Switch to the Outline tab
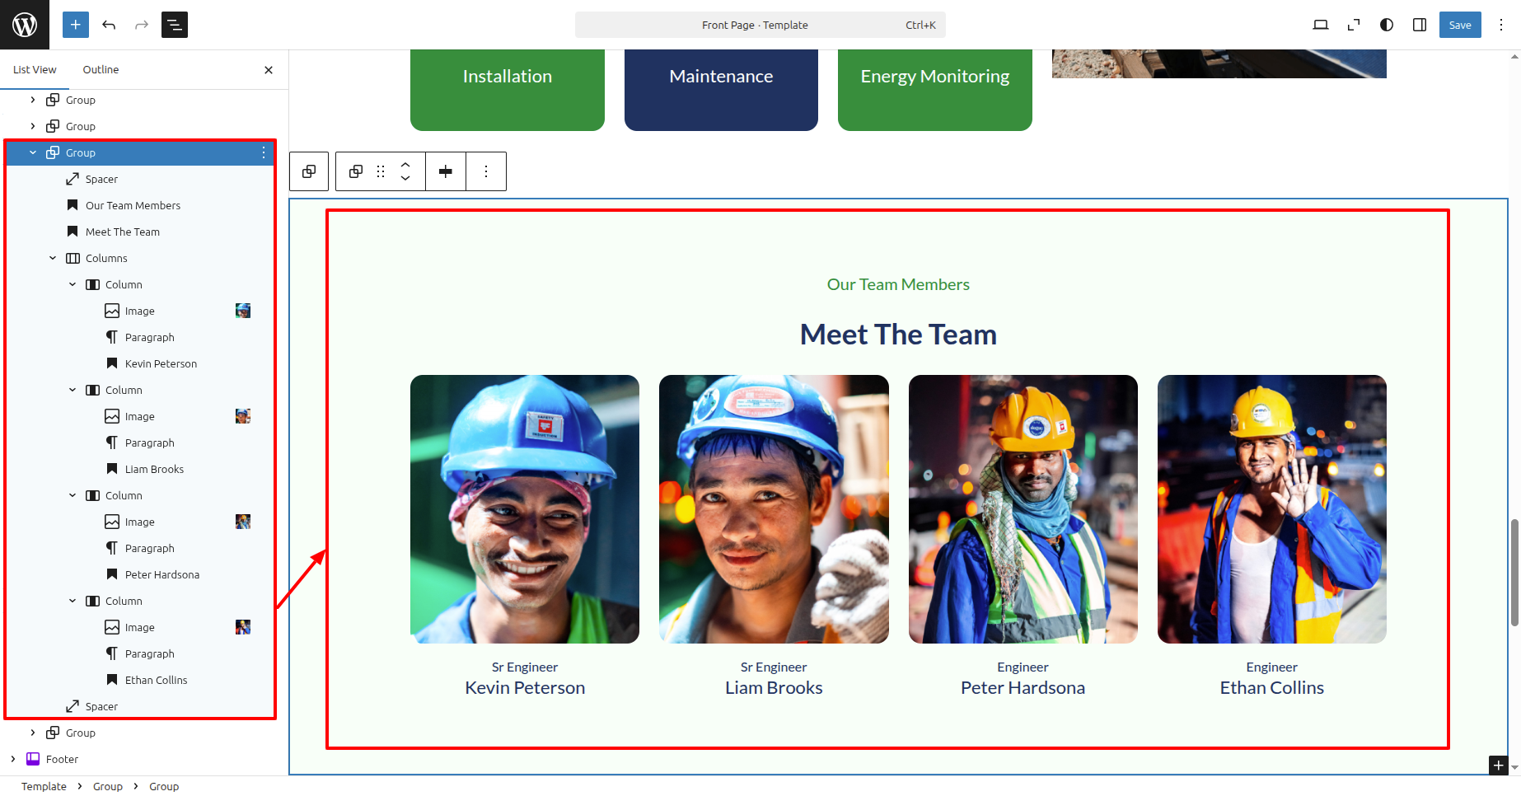This screenshot has height=796, width=1521. tap(101, 70)
